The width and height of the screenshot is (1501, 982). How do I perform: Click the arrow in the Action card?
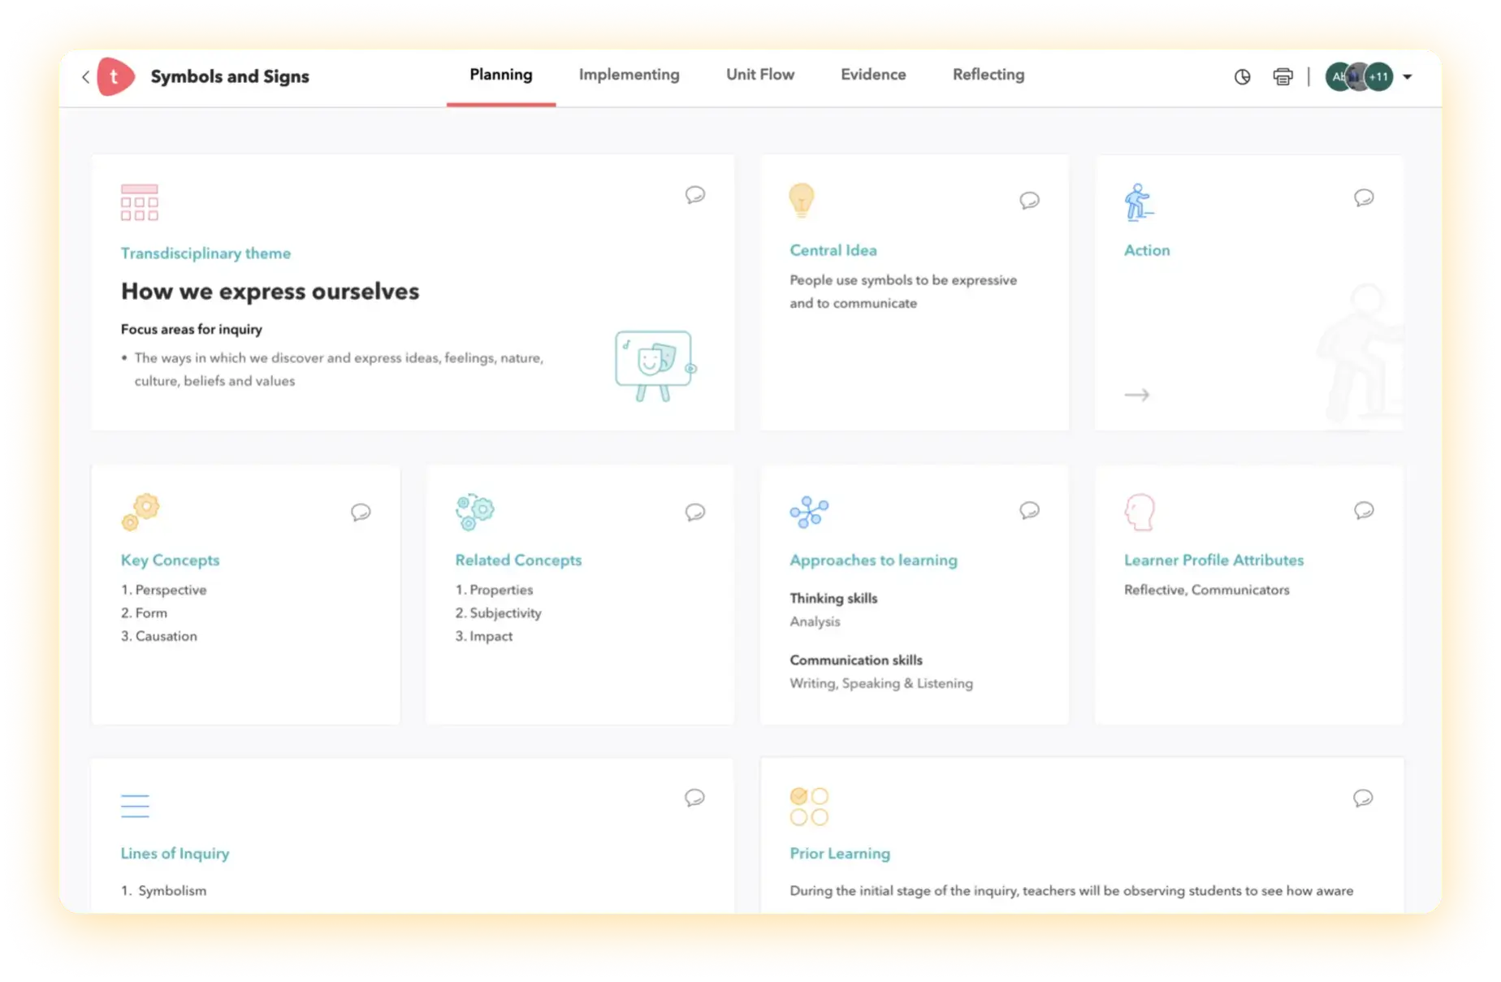(x=1136, y=395)
